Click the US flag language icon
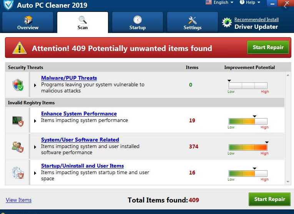The width and height of the screenshot is (294, 214). tap(209, 2)
